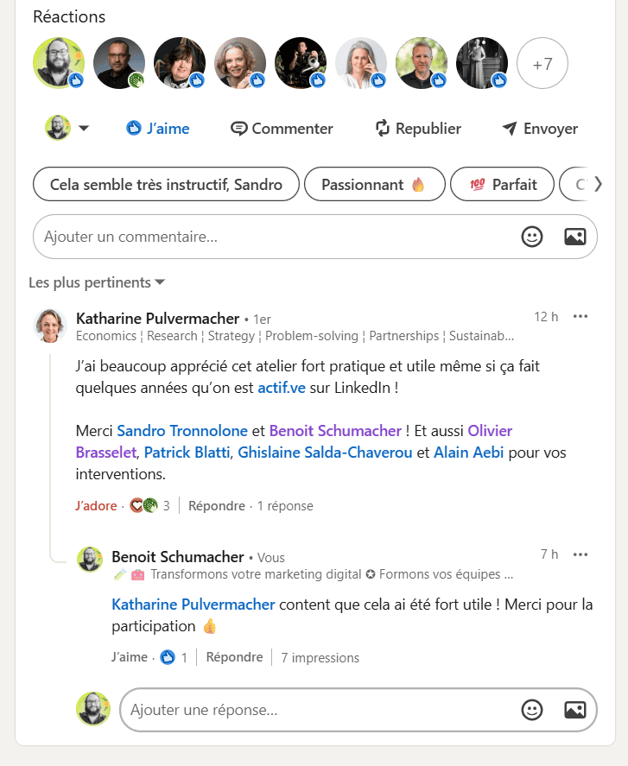Open emoji picker in comment field
The height and width of the screenshot is (766, 628).
pyautogui.click(x=532, y=236)
